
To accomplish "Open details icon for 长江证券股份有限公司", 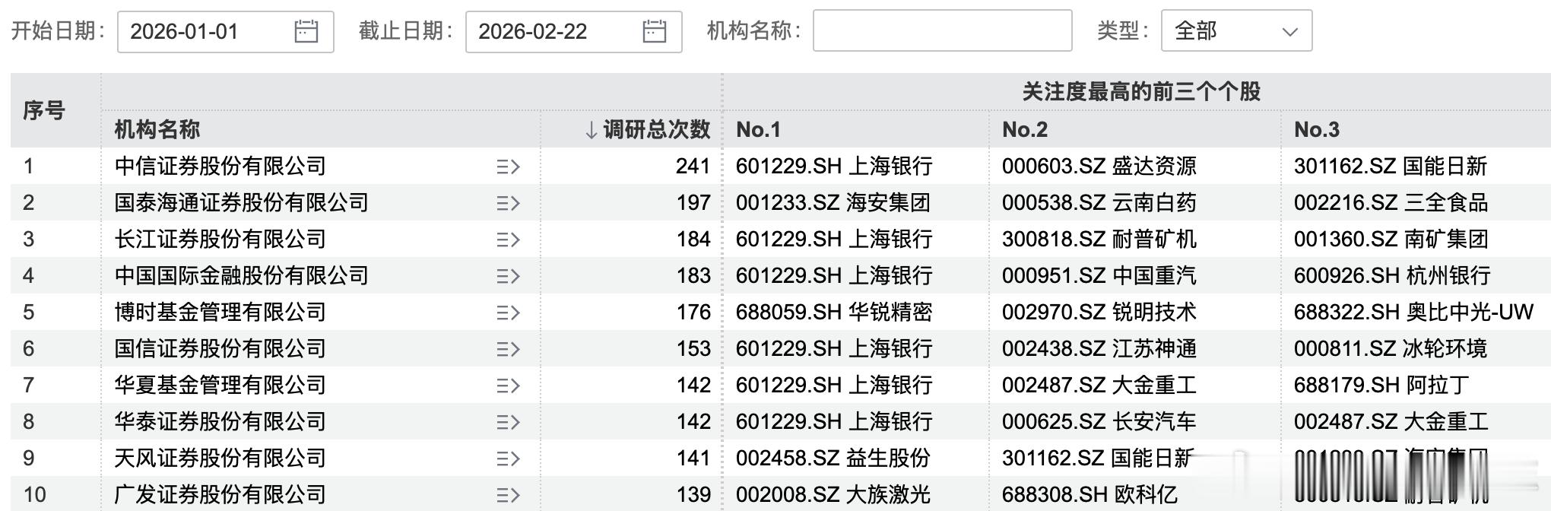I will pyautogui.click(x=508, y=240).
